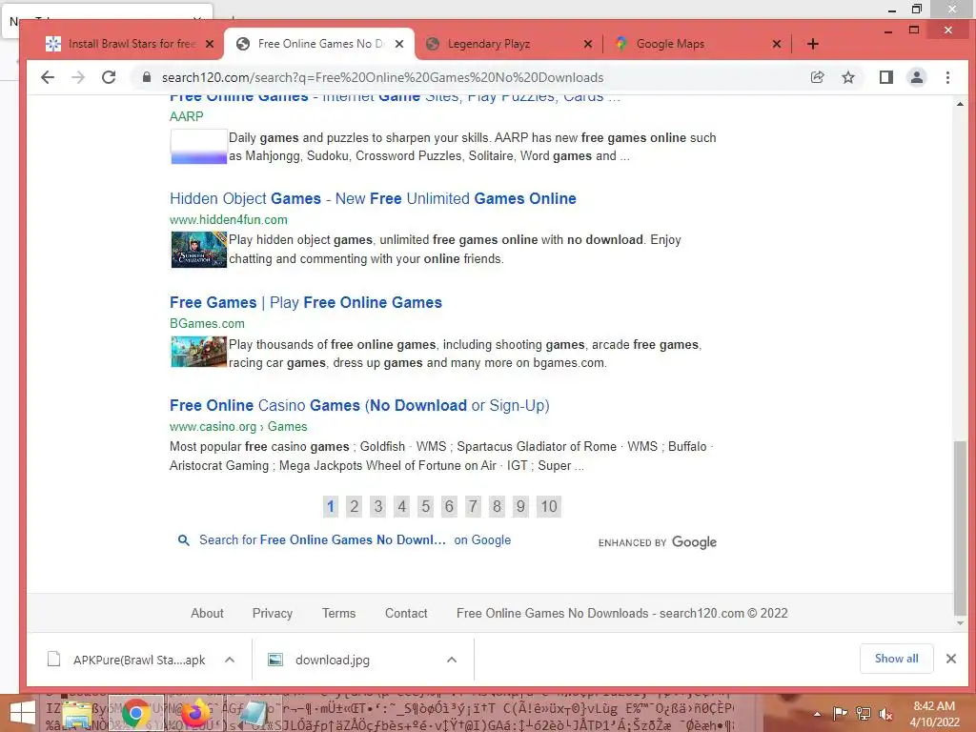Switch to Google Maps tab
The image size is (976, 732).
click(697, 44)
